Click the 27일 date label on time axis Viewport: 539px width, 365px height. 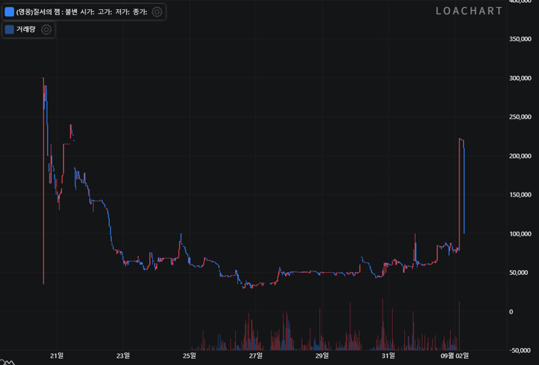point(256,356)
